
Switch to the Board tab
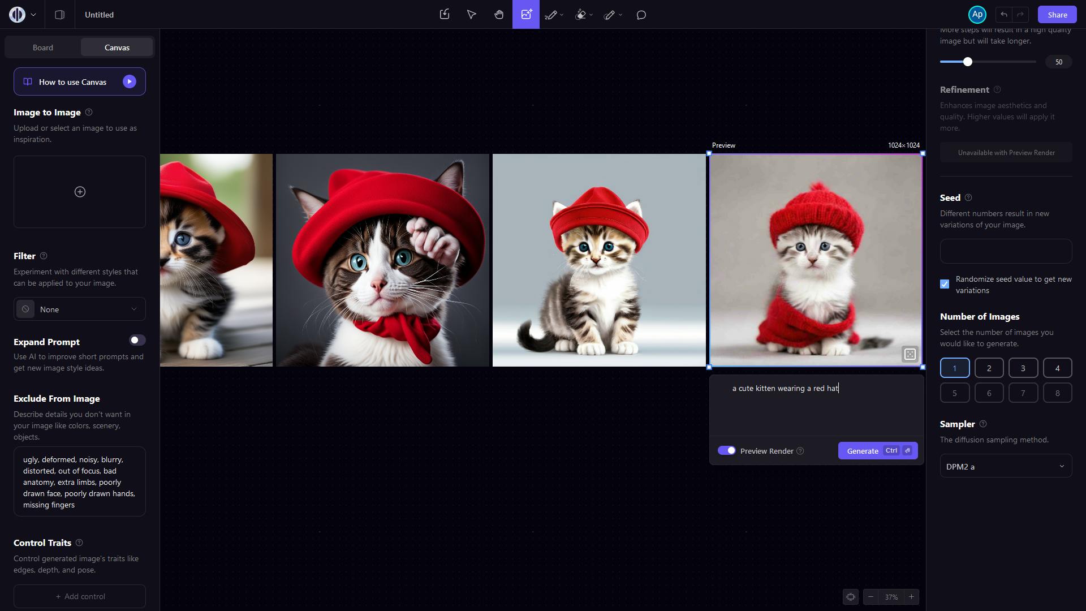click(x=43, y=48)
